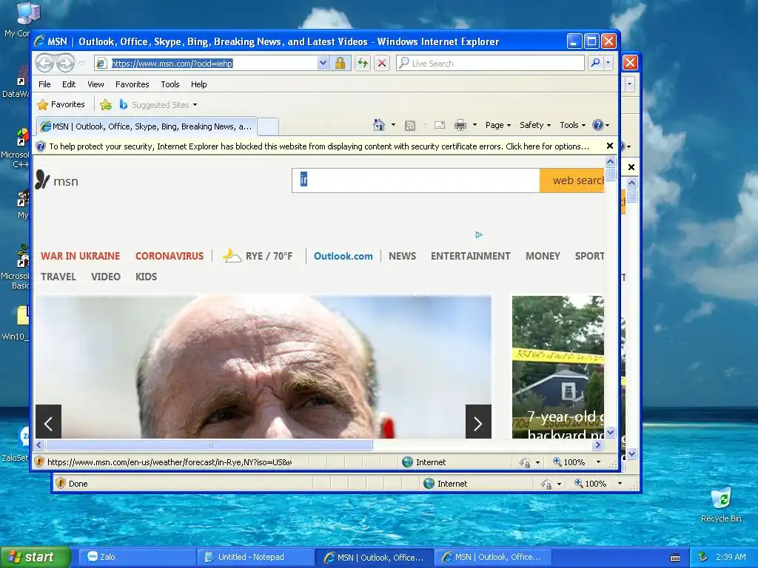The image size is (758, 568).
Task: Show previous slide with left chevron
Action: tap(48, 423)
